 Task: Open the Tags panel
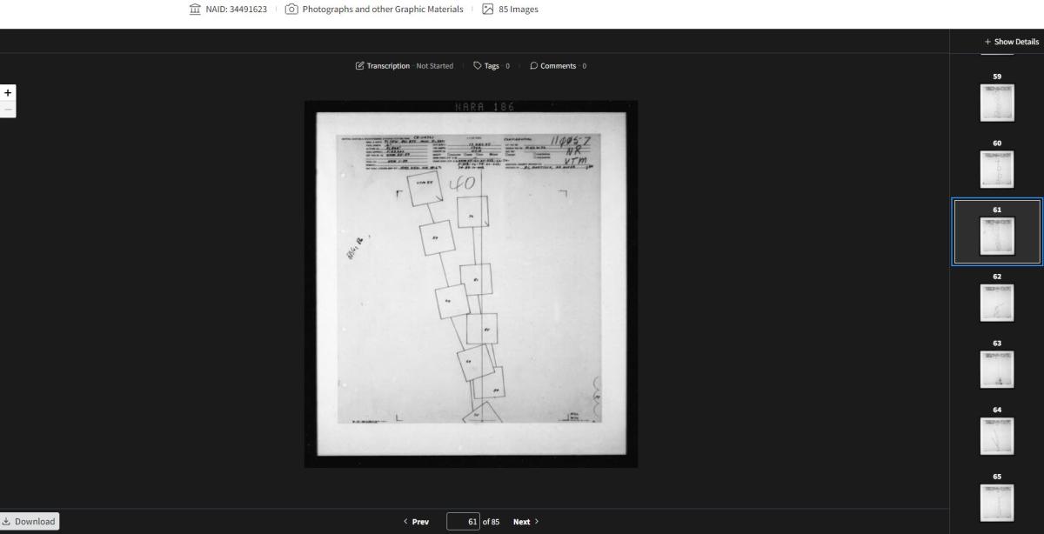click(491, 66)
